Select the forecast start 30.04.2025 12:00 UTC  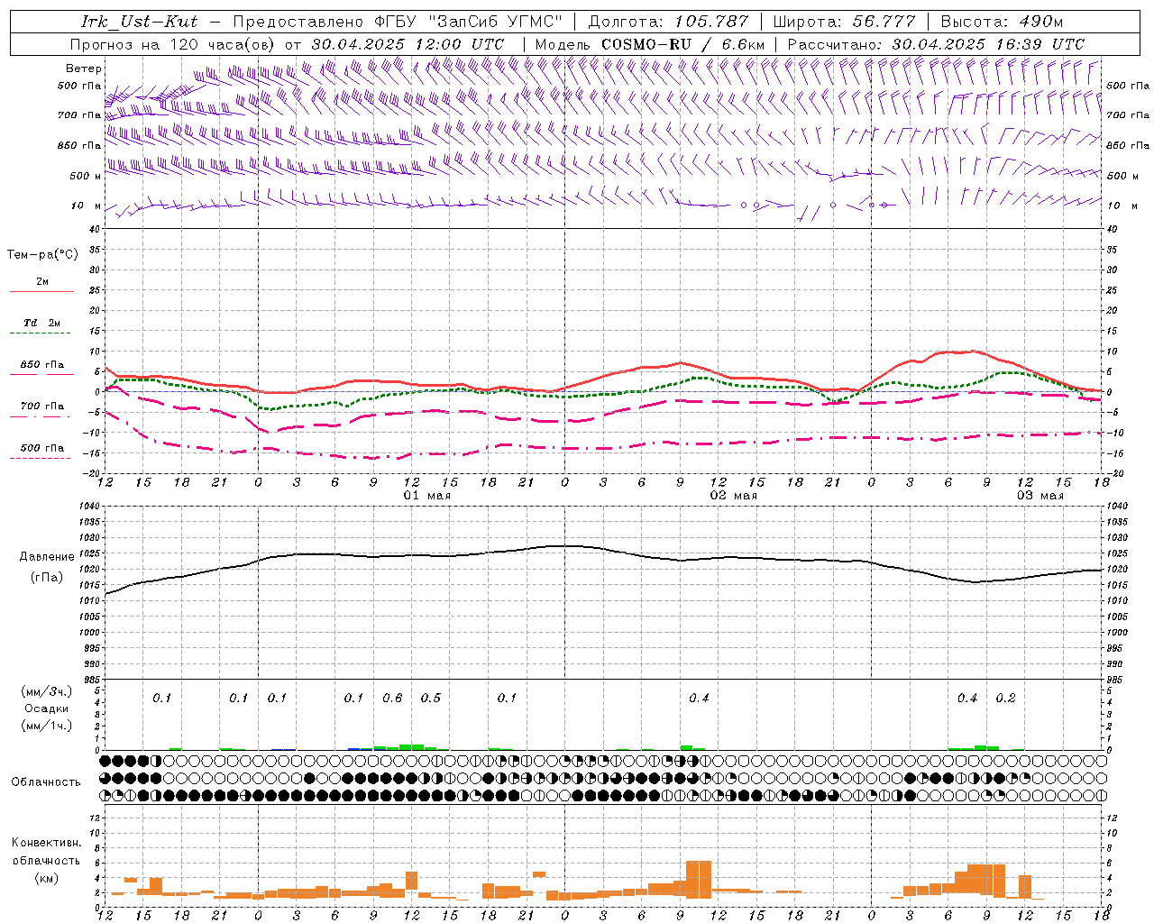[x=408, y=44]
